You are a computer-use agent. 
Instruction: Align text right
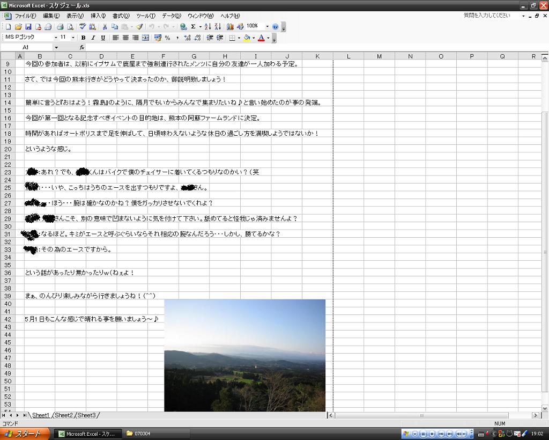pyautogui.click(x=136, y=38)
